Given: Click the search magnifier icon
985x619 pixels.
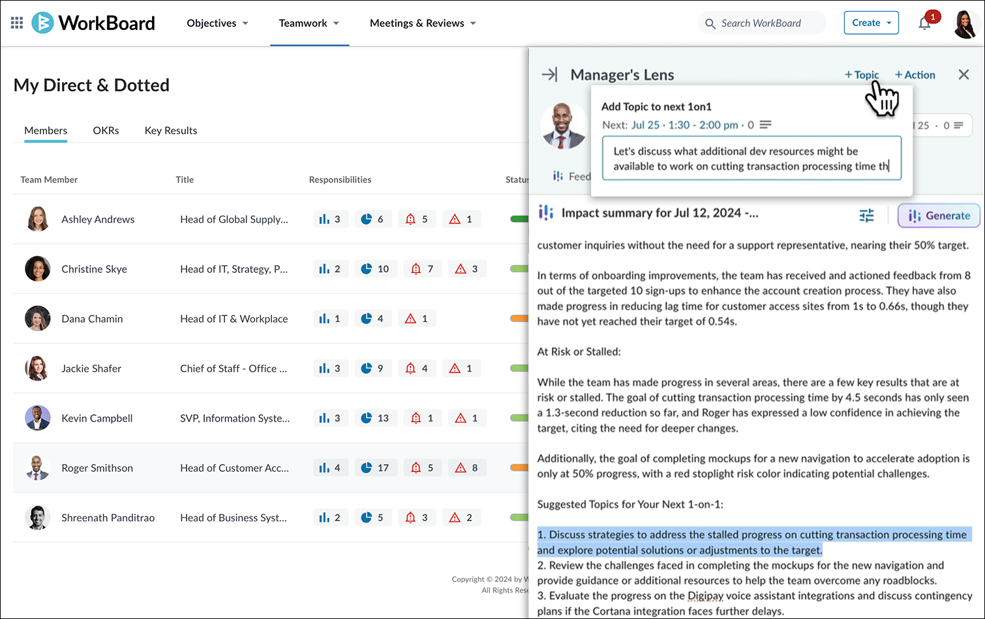Looking at the screenshot, I should click(710, 23).
